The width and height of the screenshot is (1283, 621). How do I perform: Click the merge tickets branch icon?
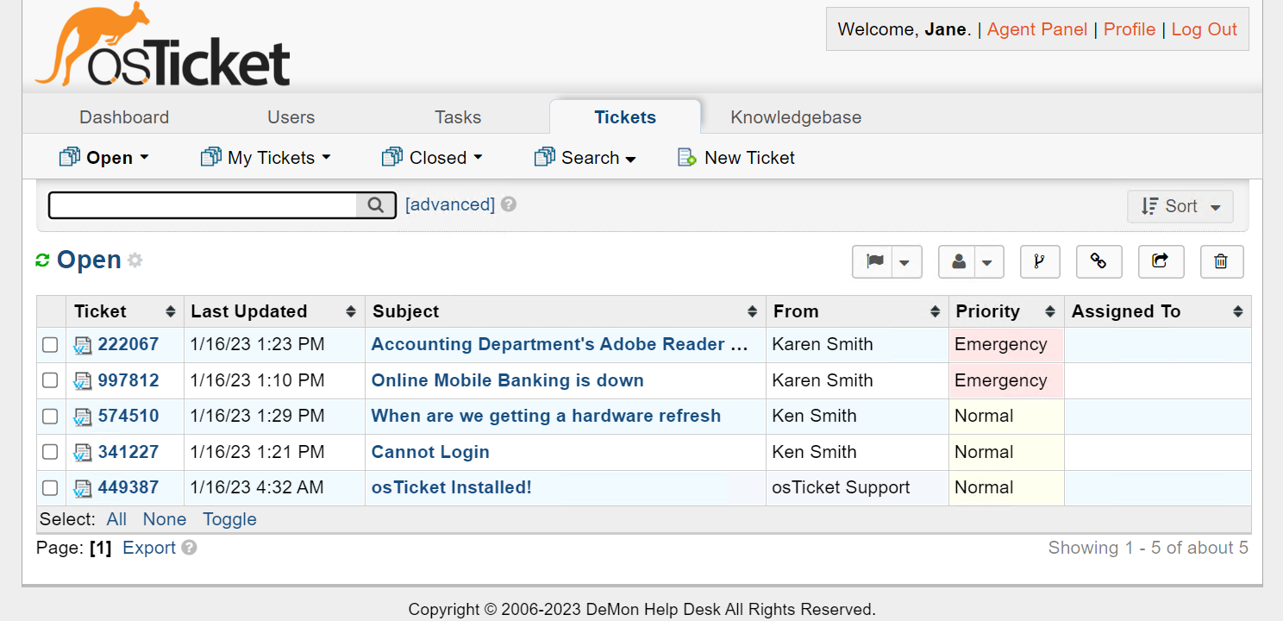pos(1039,261)
